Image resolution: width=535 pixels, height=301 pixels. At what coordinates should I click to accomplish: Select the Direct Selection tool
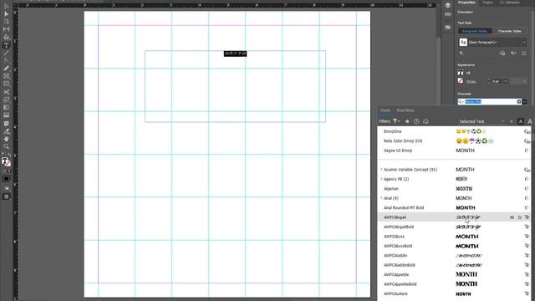pyautogui.click(x=6, y=13)
